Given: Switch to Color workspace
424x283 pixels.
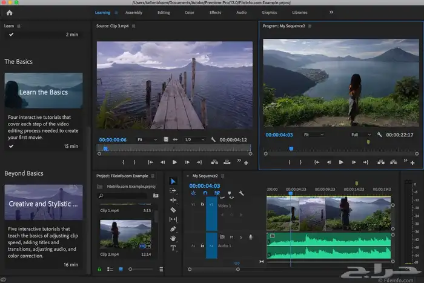Looking at the screenshot, I should click(189, 13).
